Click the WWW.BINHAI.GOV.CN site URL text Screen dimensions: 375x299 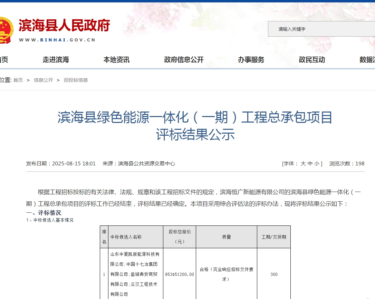(57, 40)
